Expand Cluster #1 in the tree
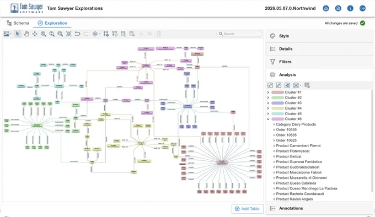 [268, 92]
